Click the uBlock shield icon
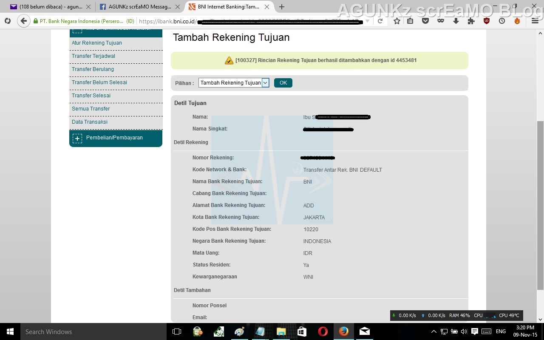Screen dimensions: 544x340 (x=487, y=21)
